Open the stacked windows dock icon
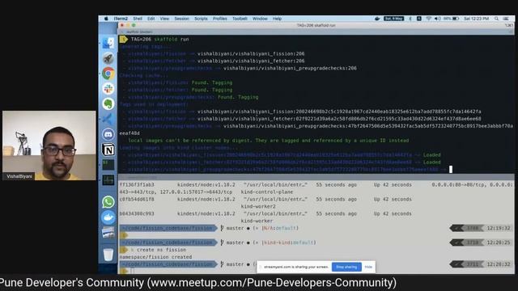 (x=108, y=233)
